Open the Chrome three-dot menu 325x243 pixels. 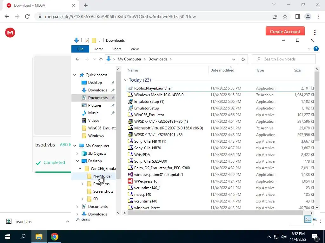318,16
